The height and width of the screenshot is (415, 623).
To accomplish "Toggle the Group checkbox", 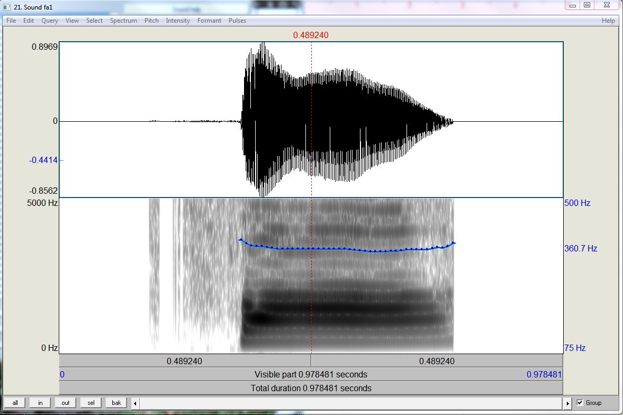I will tap(580, 403).
